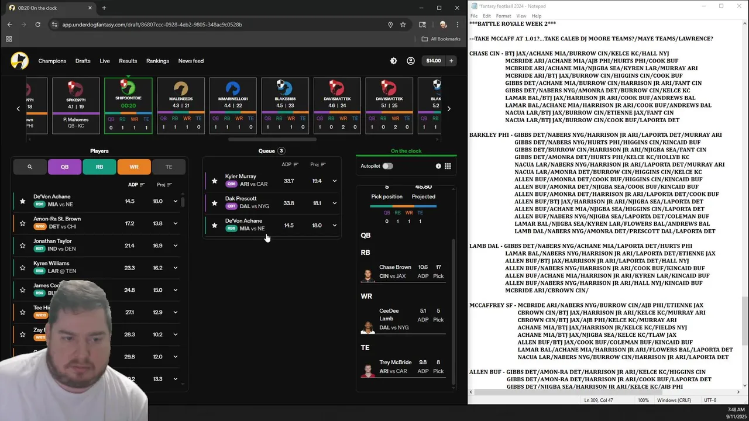
Task: Open the Results nav item
Action: coord(128,61)
